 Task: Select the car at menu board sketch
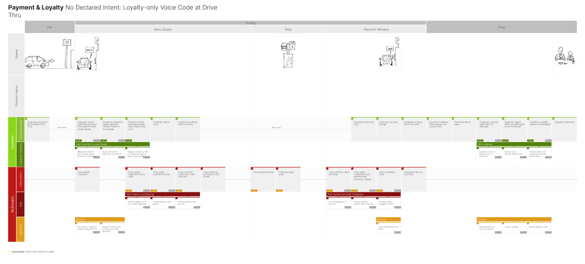[x=88, y=53]
